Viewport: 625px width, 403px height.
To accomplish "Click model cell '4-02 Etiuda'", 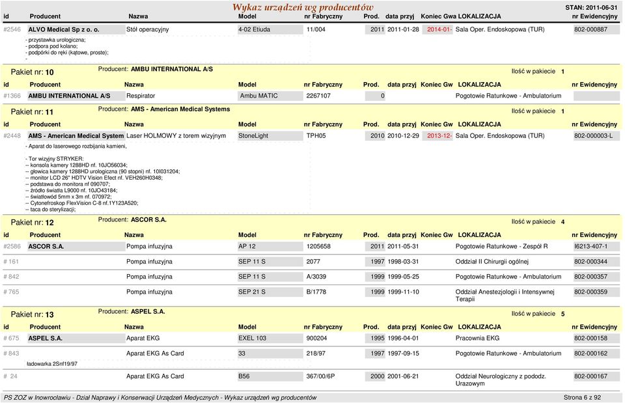I will pos(270,29).
